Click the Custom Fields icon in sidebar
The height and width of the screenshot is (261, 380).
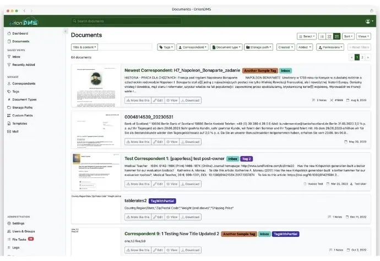click(9, 115)
